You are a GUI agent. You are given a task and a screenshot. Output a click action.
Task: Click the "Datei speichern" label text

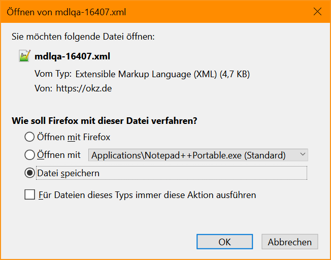coord(69,173)
